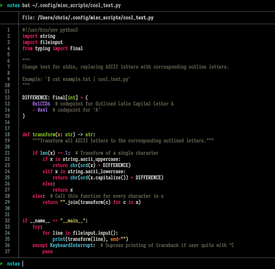Click the 'print(transform(line), end="")' line
275x269 pixels.
90,239
